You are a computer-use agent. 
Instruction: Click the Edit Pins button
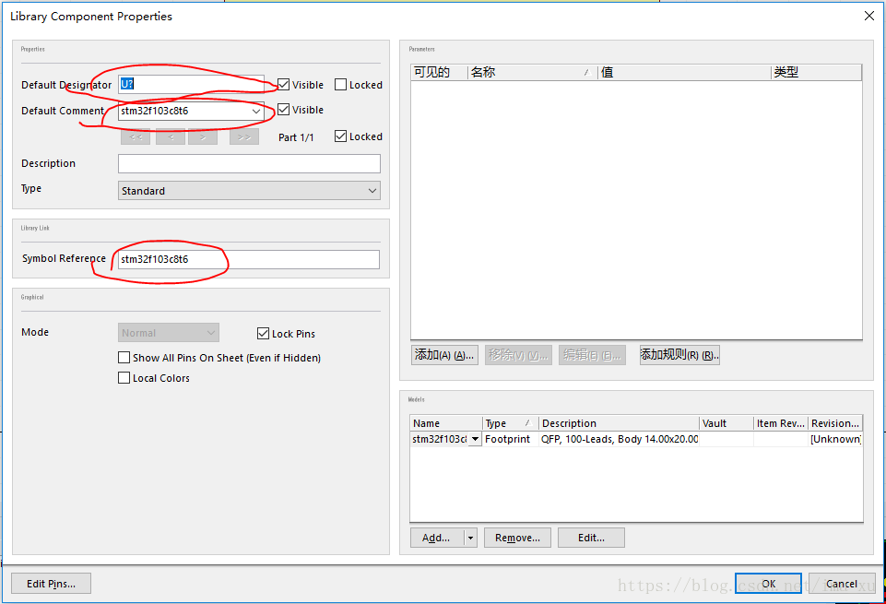tap(51, 583)
